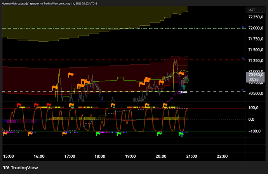
Task: Click the 18:00 mark on the time axis
Action: (100, 156)
